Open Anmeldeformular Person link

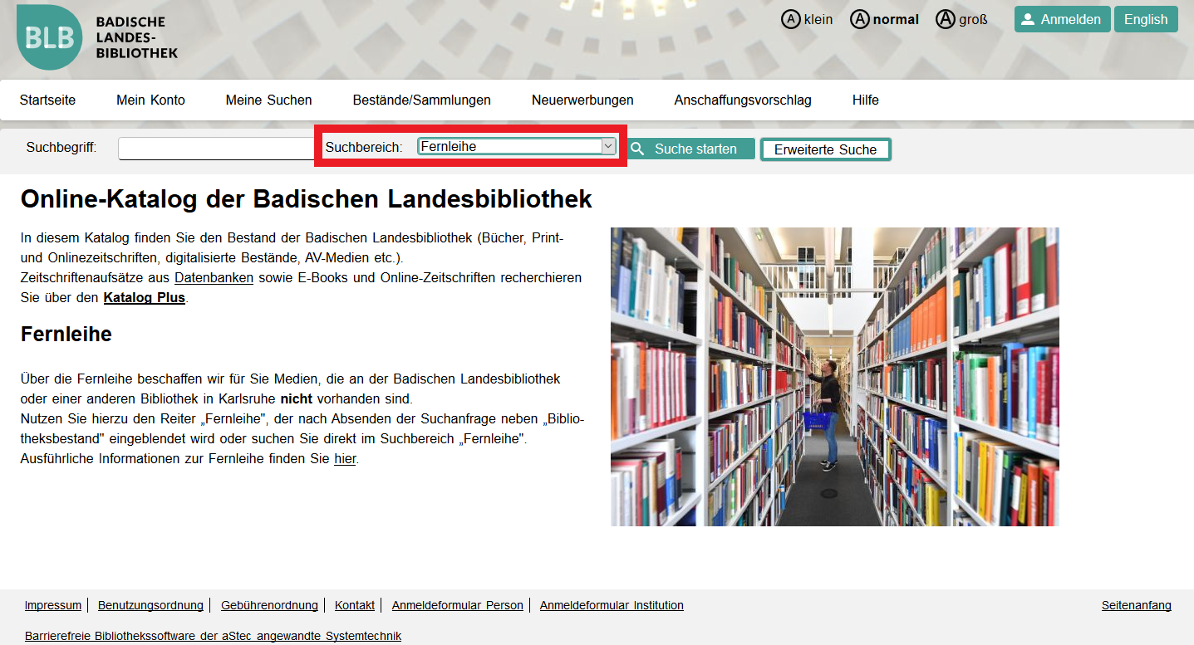[x=458, y=605]
